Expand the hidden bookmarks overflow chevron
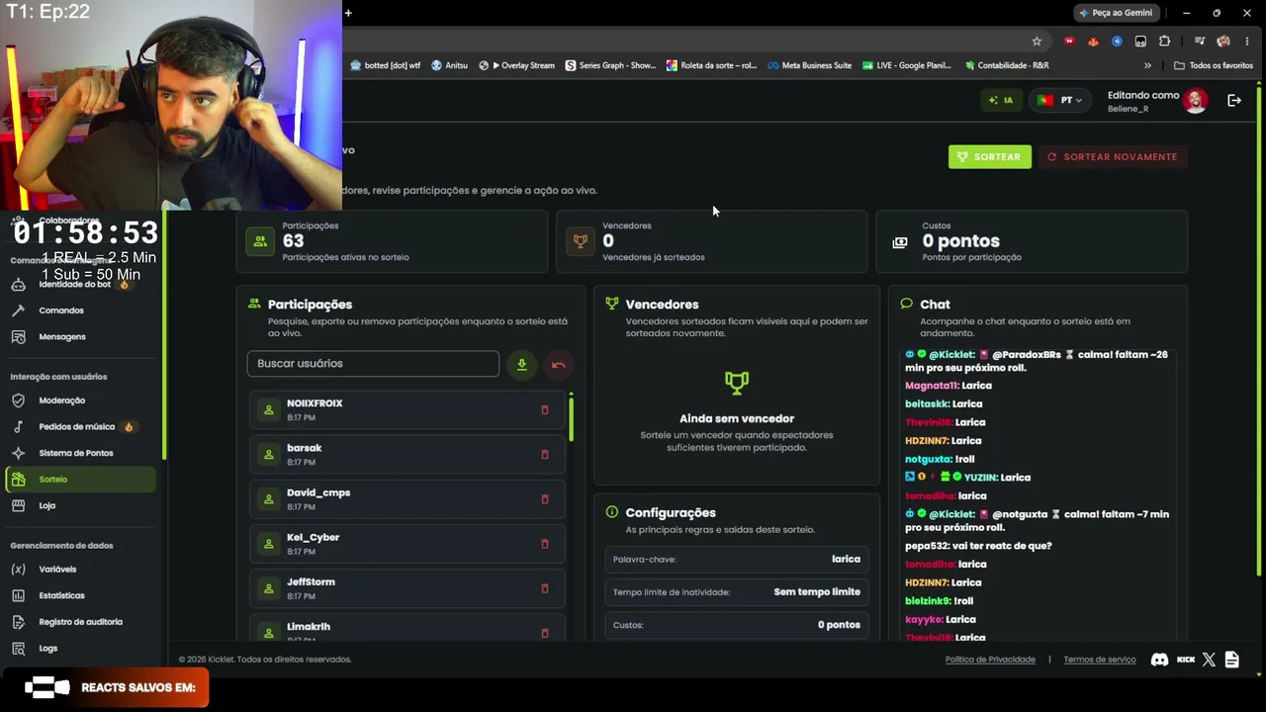This screenshot has width=1266, height=712. (x=1147, y=65)
